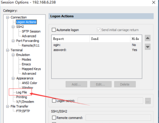This screenshot has width=159, height=123.
Task: Open the Emacs category
Action: pyautogui.click(x=26, y=64)
